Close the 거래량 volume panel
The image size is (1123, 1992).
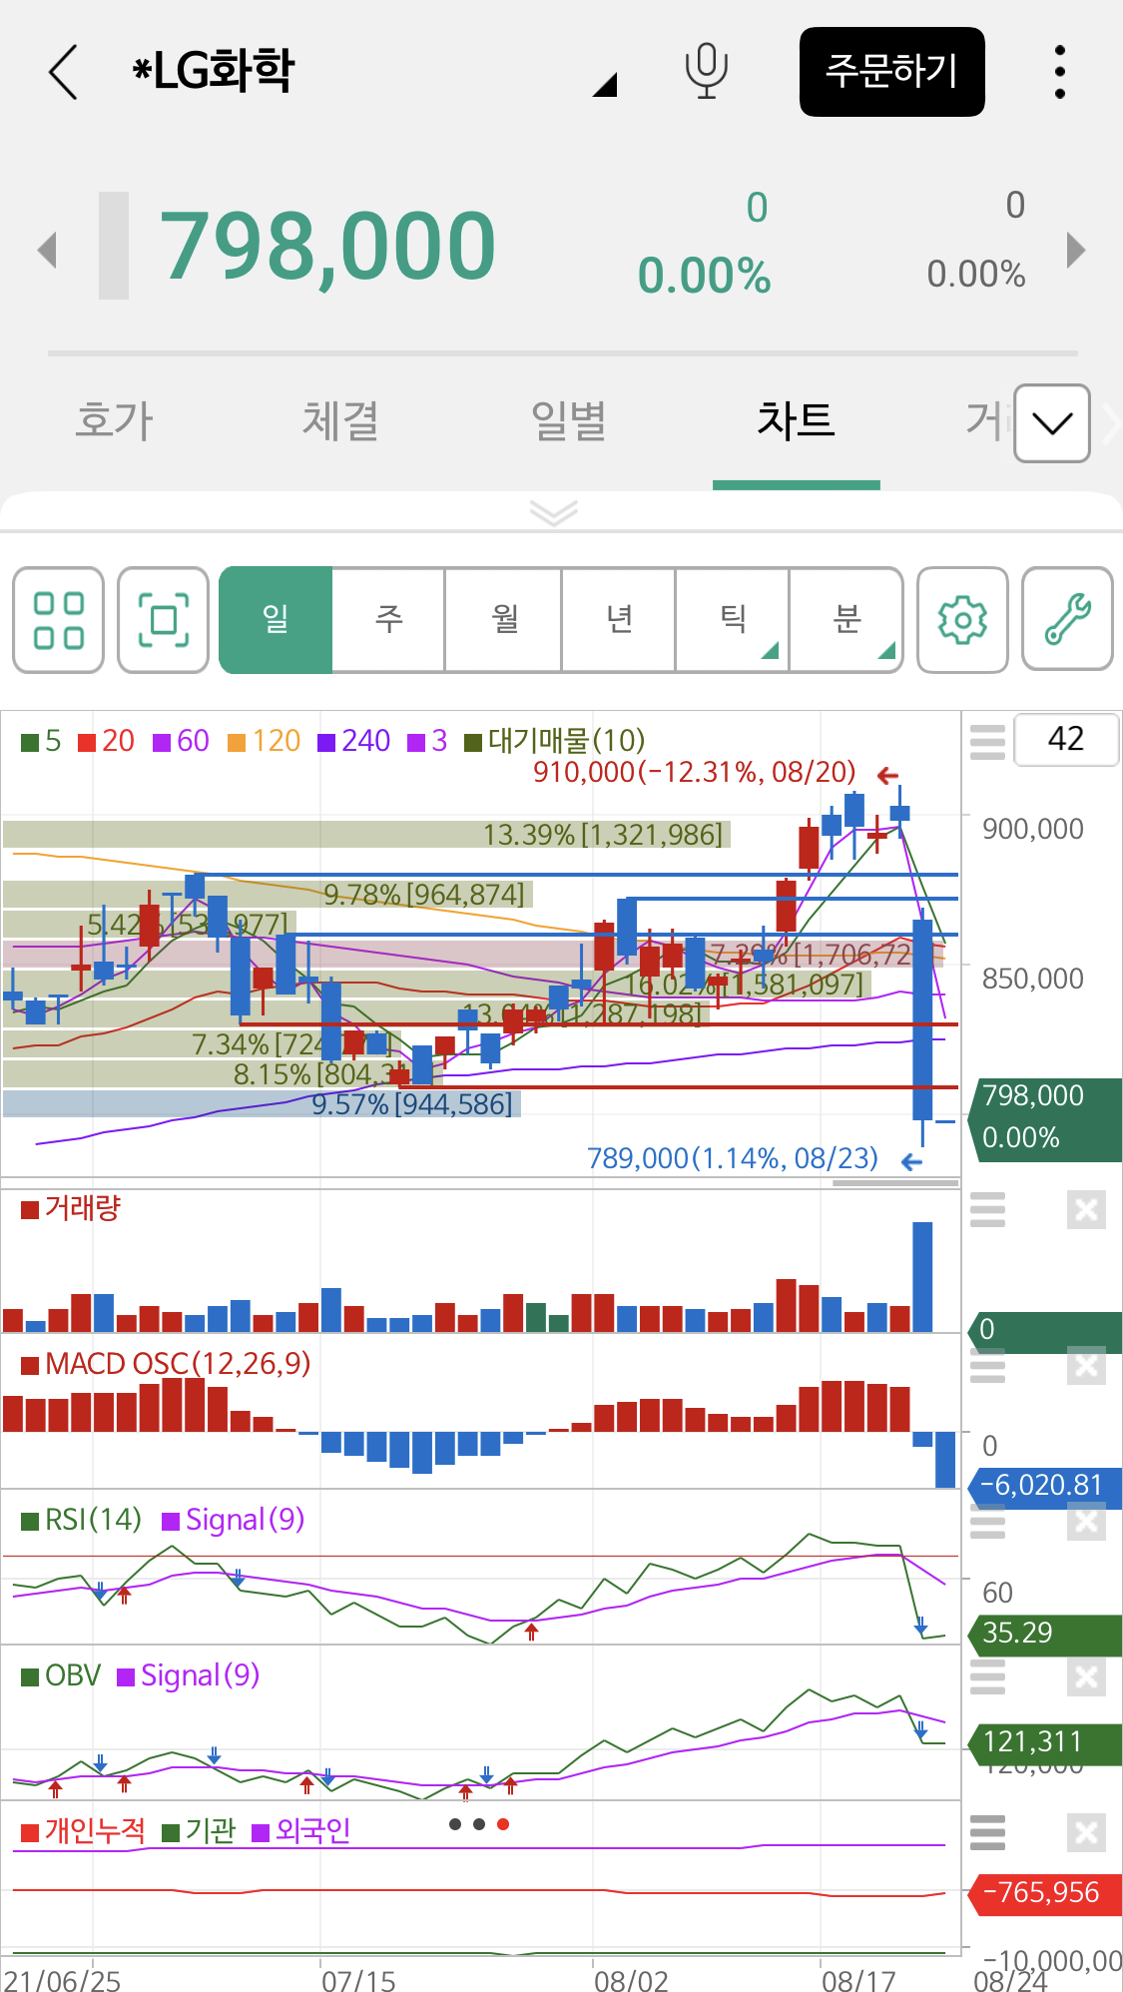coord(1086,1210)
